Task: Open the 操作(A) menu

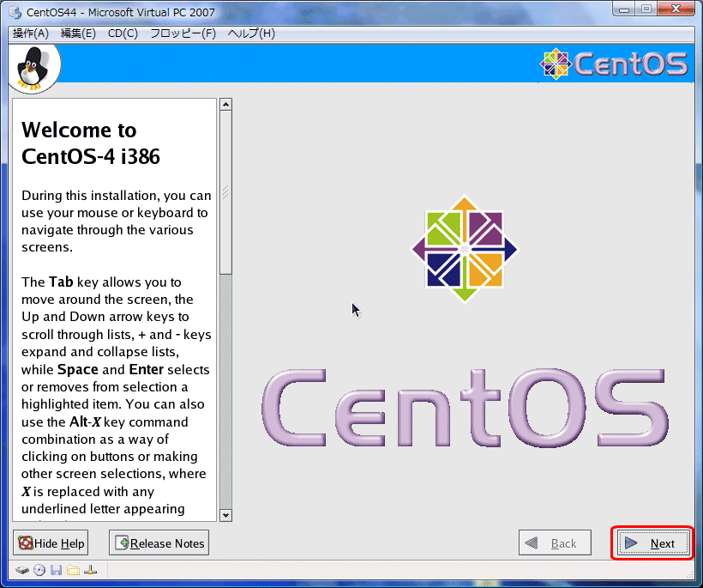Action: coord(31,33)
